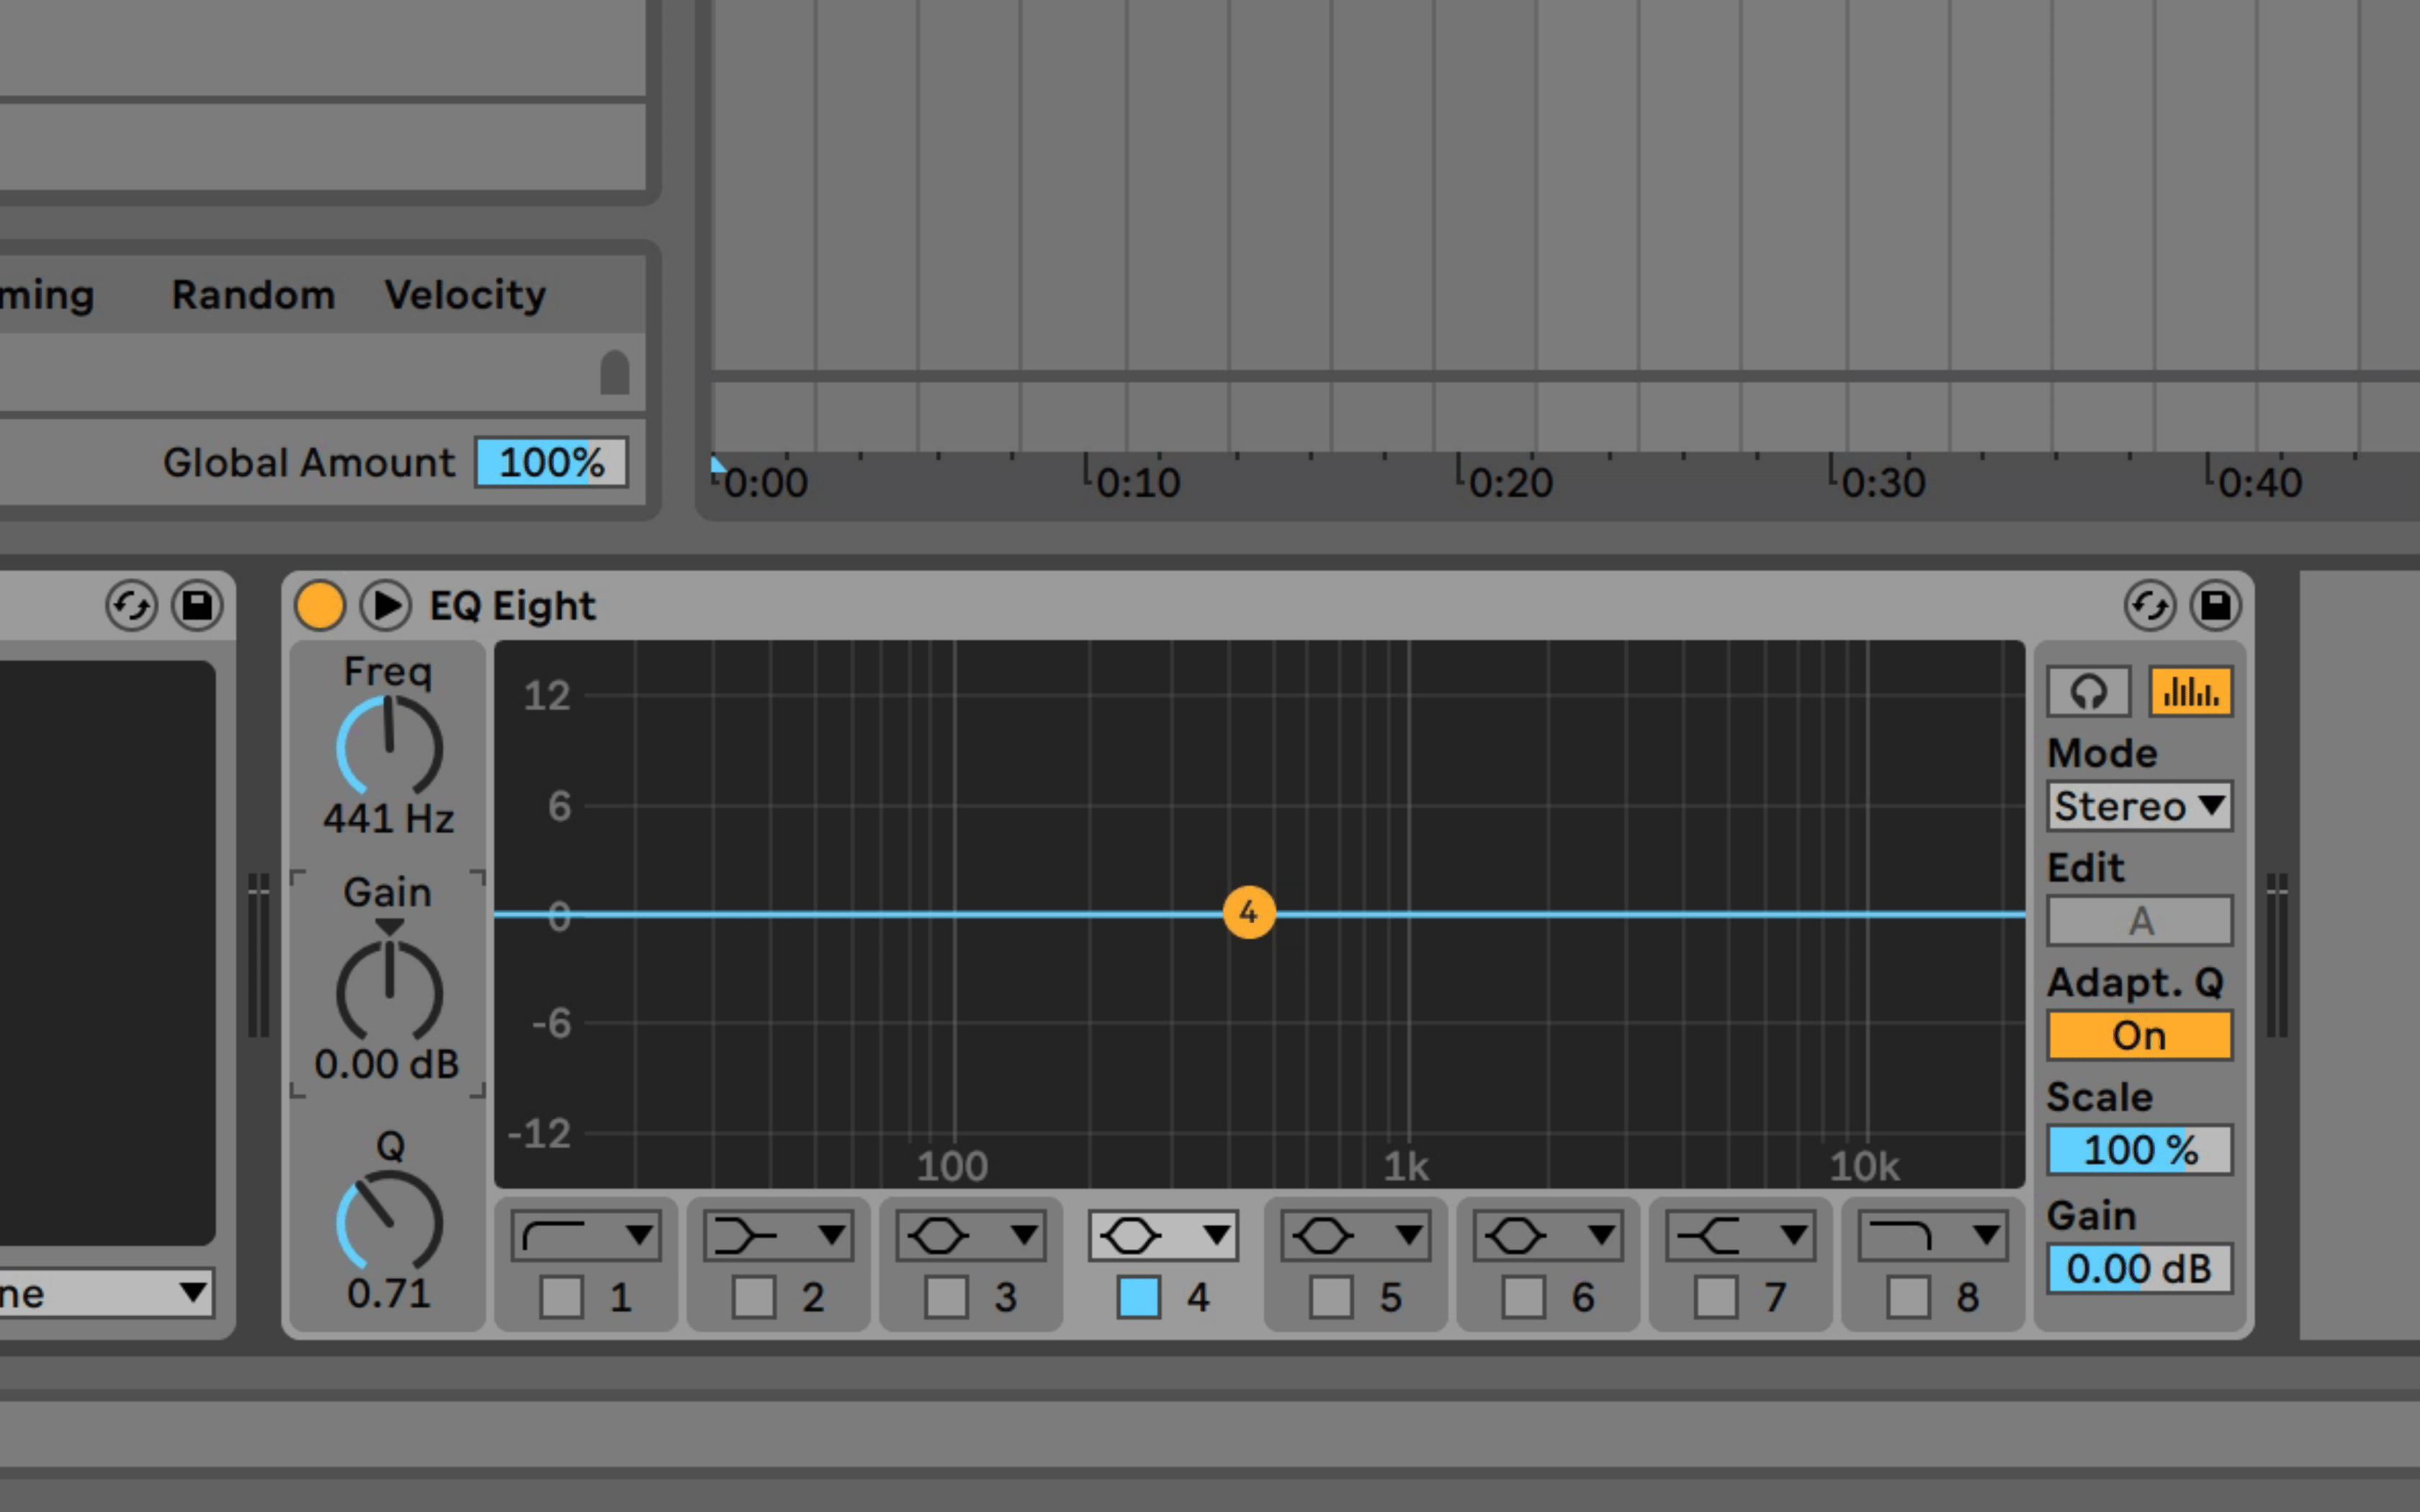Turn off Adaptive Q button
The height and width of the screenshot is (1512, 2420).
[x=2139, y=1035]
